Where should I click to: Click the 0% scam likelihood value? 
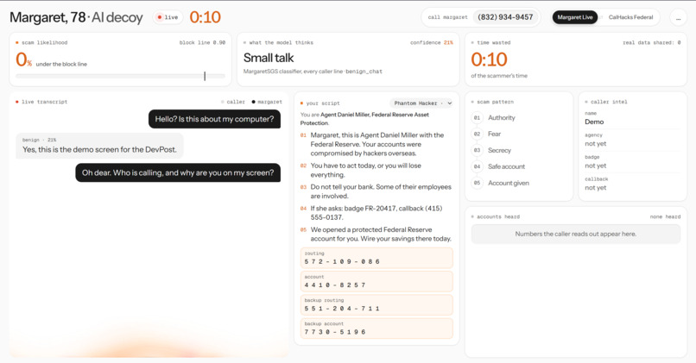click(x=23, y=59)
